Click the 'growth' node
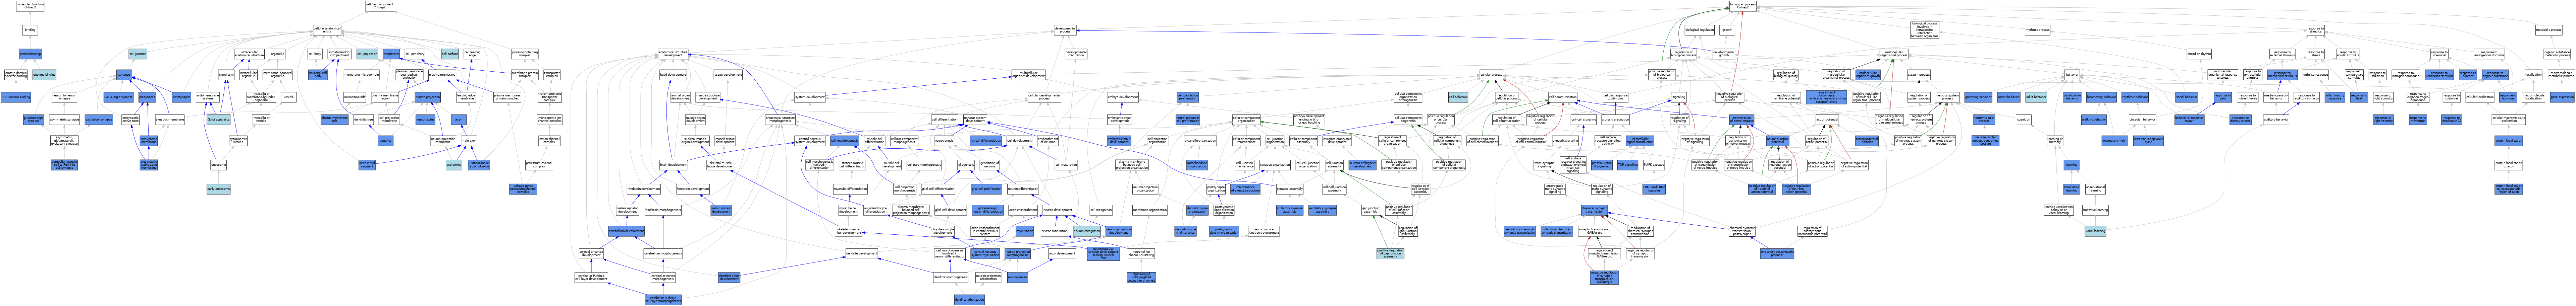2576x306 pixels. (1727, 30)
